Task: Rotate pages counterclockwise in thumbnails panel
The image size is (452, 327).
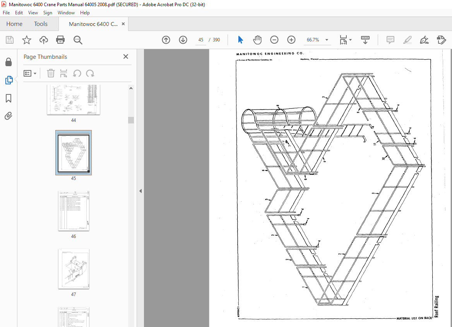Action: tap(77, 73)
